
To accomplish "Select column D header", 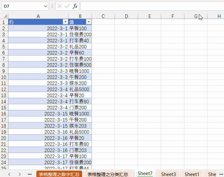I will point(126,16).
